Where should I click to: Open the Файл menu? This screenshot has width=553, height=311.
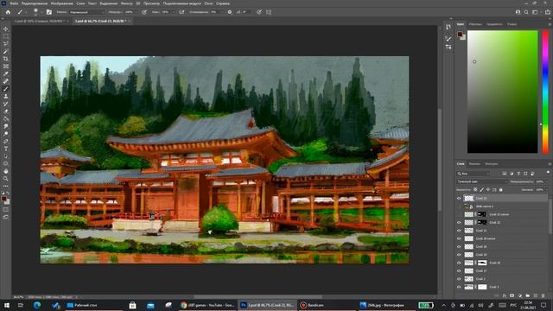(x=14, y=3)
